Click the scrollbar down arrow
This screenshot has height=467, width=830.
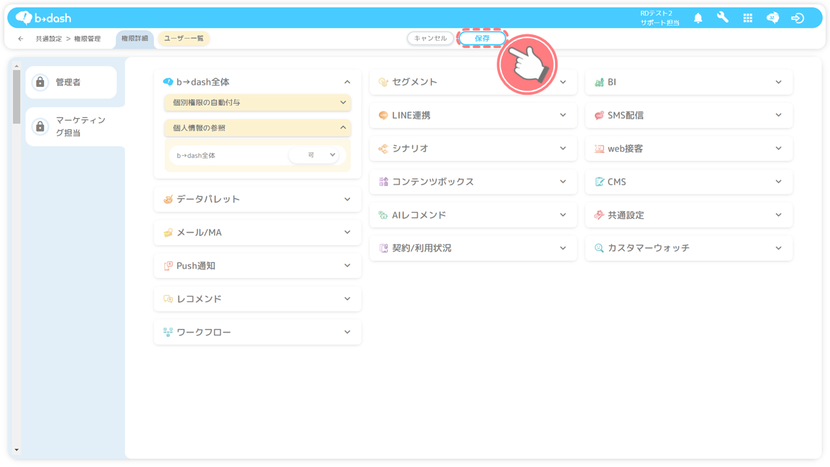[x=16, y=449]
